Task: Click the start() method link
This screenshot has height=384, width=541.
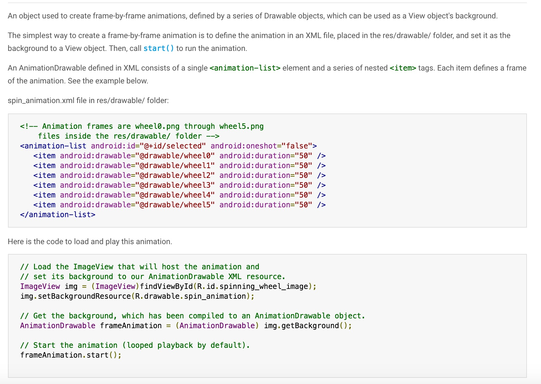Action: pyautogui.click(x=159, y=48)
